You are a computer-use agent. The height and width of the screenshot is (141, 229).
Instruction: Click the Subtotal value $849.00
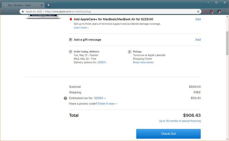(x=195, y=87)
